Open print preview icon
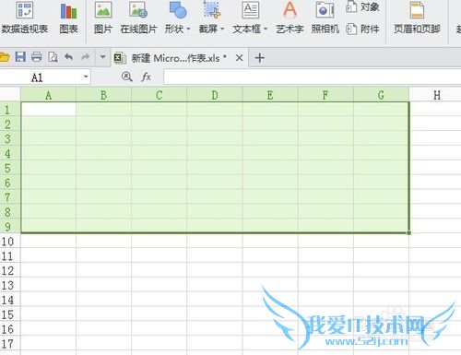Screen dimensions: 461x355 click(53, 57)
